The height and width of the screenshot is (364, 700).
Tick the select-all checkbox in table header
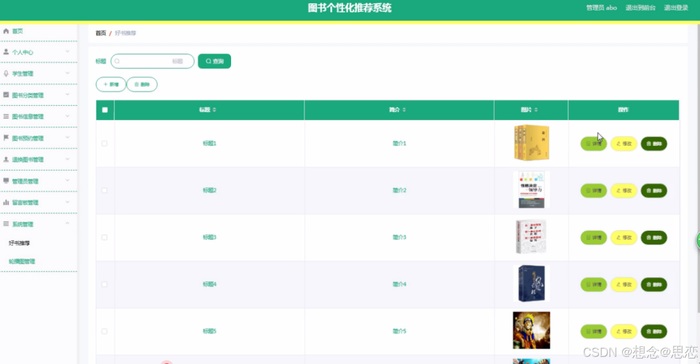click(x=105, y=110)
